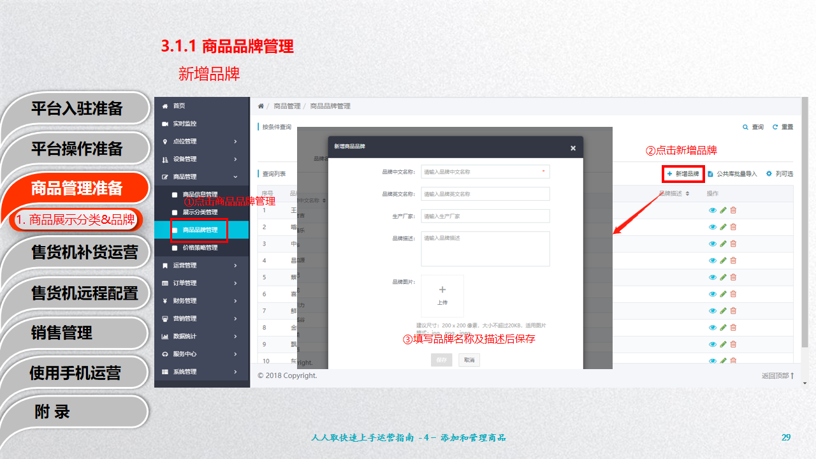Expand the 数据统计 menu chevron
The image size is (816, 459).
coord(235,336)
